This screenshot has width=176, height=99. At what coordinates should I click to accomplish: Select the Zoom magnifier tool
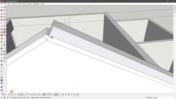pos(2,51)
